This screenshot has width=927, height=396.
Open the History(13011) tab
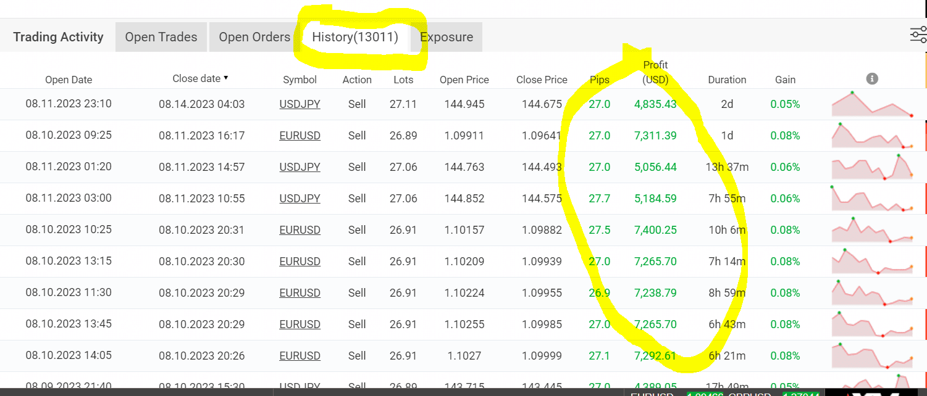[x=355, y=37]
